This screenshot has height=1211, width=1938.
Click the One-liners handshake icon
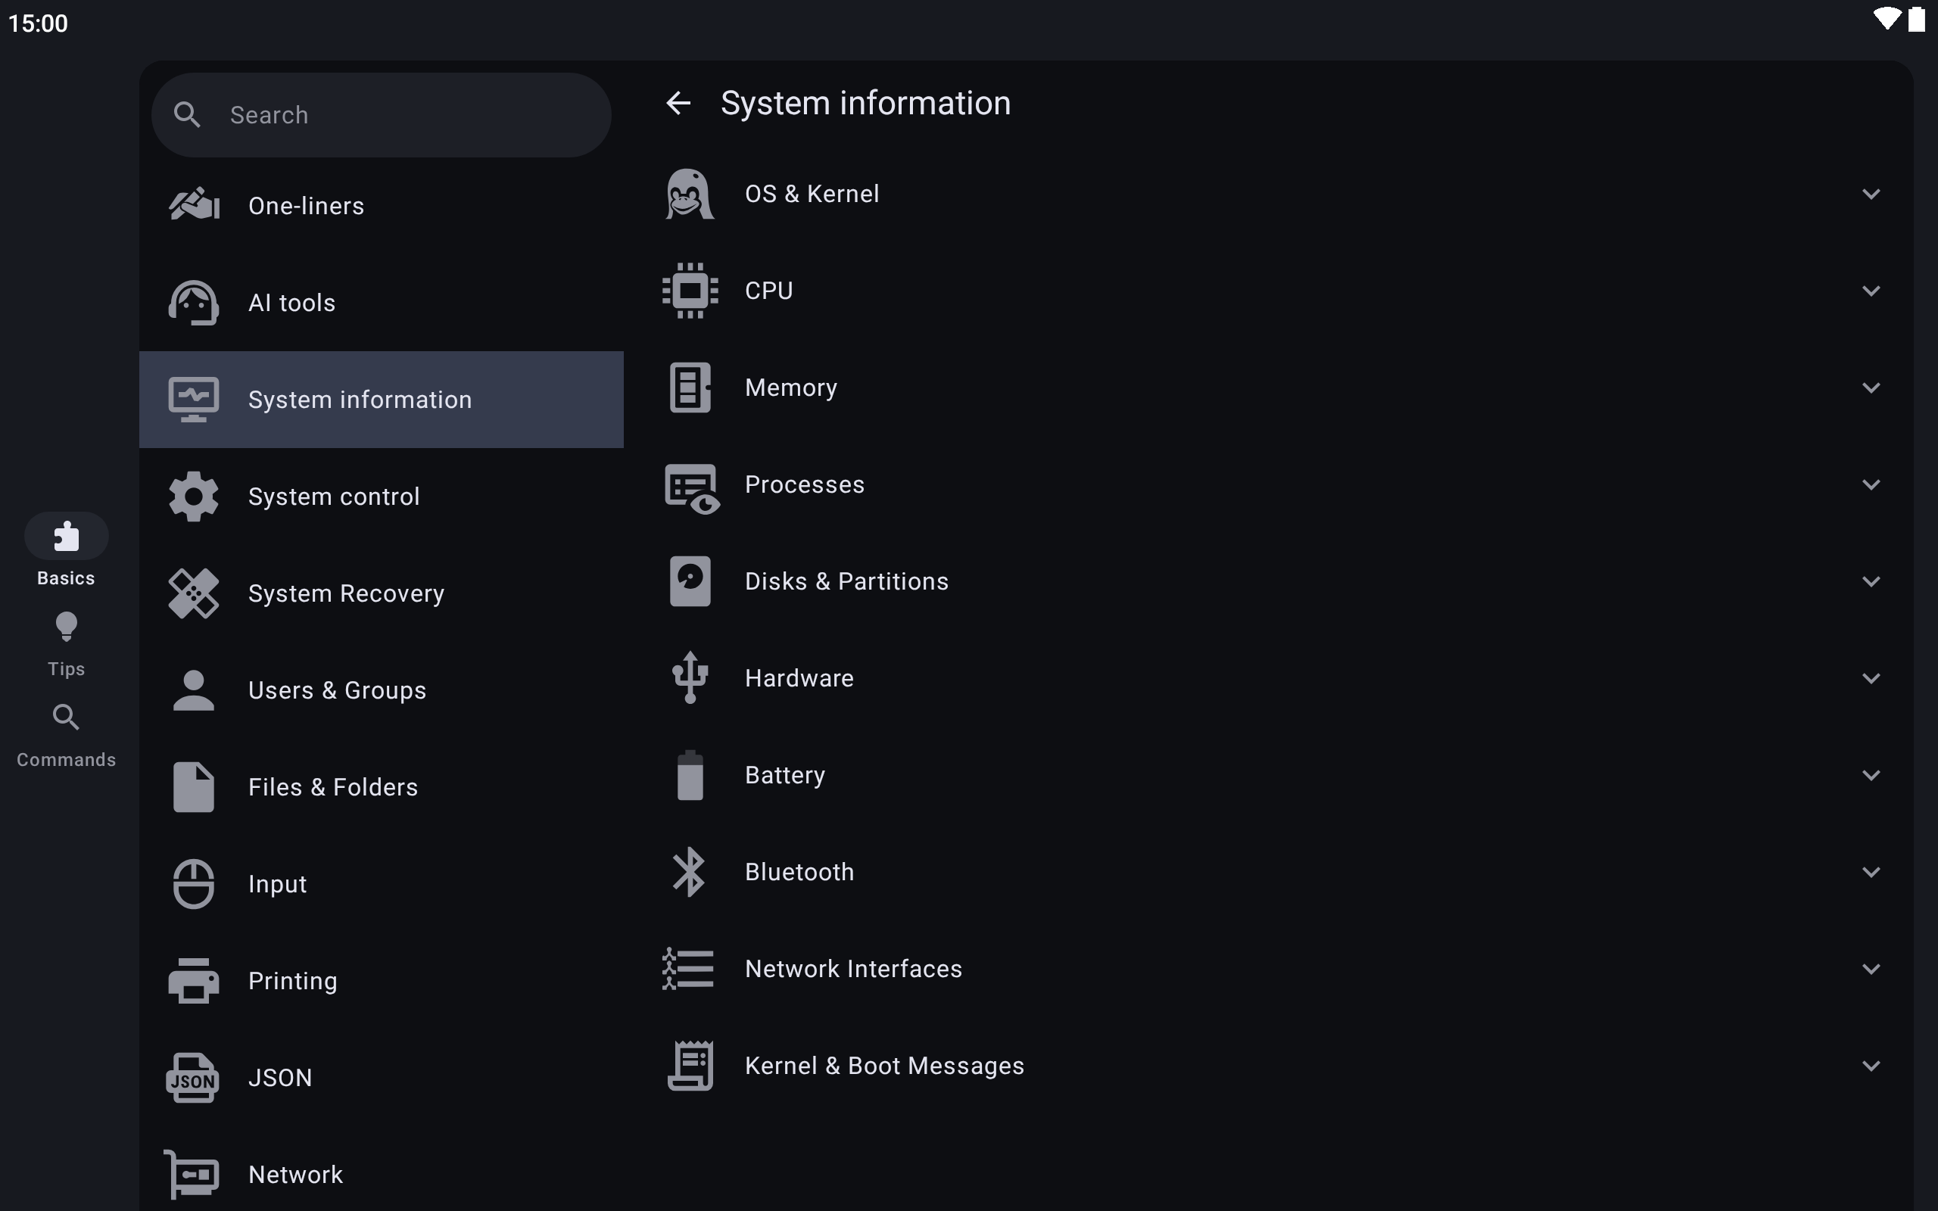194,205
